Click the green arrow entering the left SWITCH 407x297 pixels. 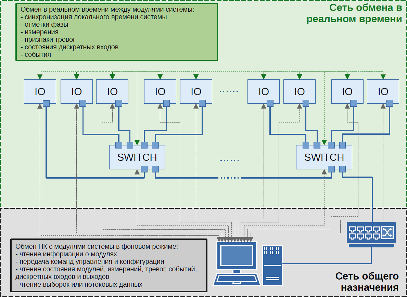point(137,142)
